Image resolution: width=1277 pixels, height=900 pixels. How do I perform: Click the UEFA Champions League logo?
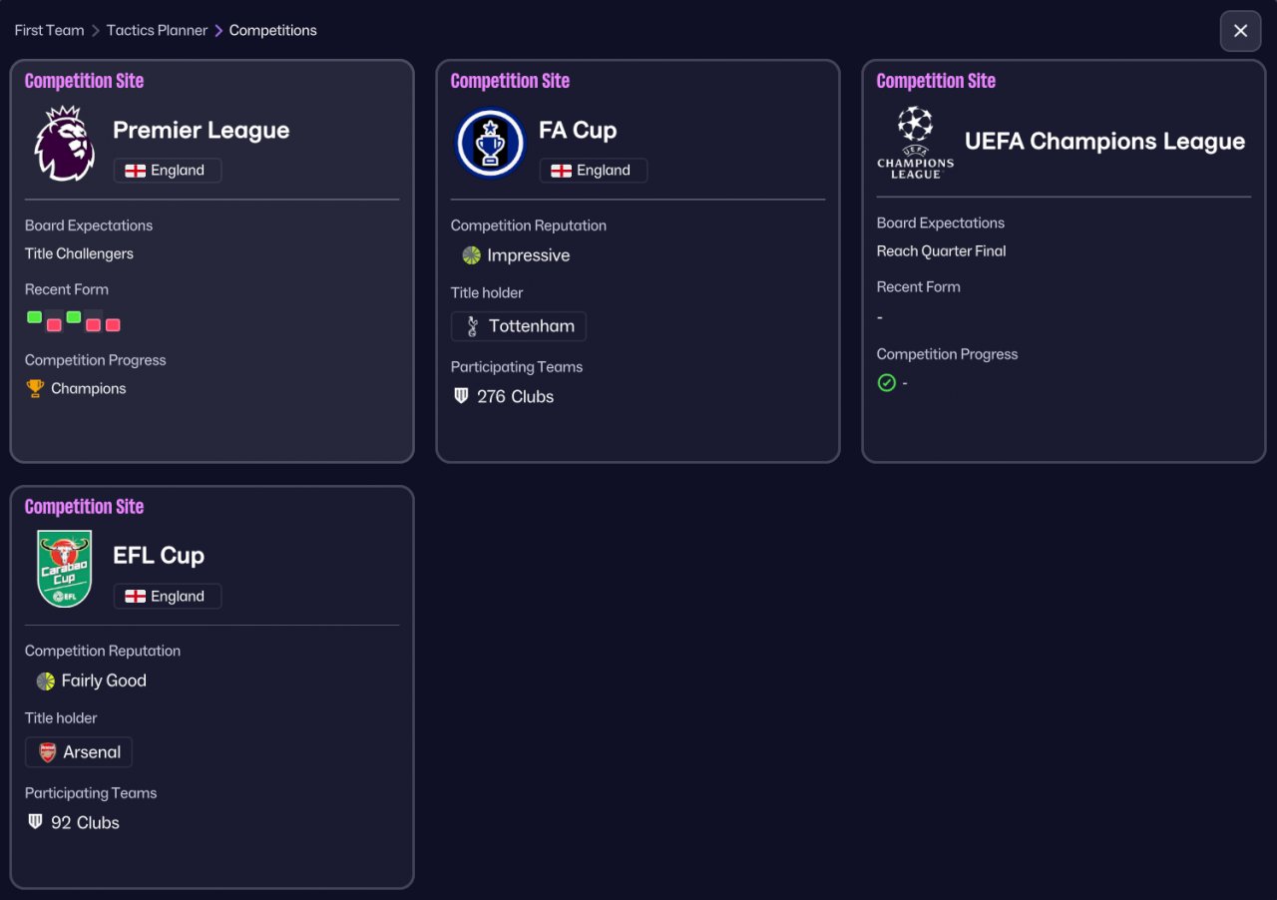(x=915, y=143)
